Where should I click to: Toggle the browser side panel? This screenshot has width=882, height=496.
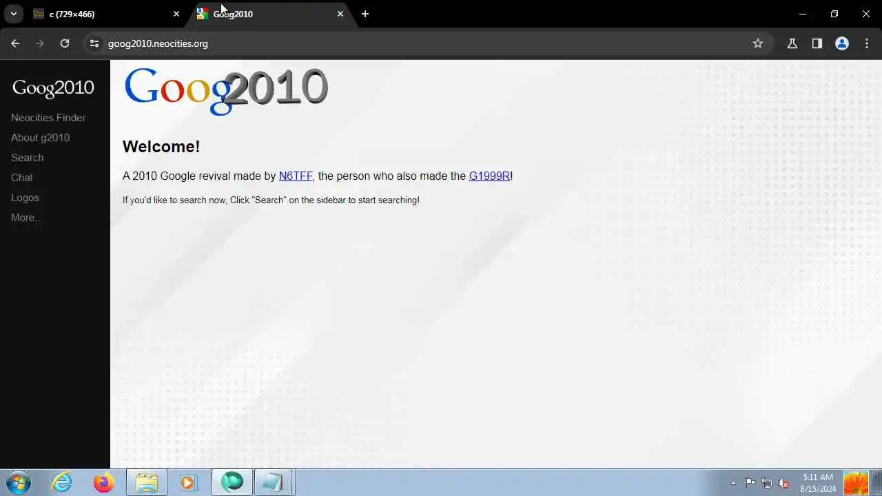817,43
